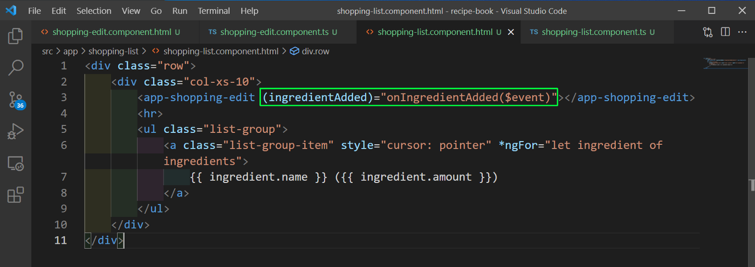
Task: Click the opening app-shopping-edit tag name
Action: click(200, 97)
